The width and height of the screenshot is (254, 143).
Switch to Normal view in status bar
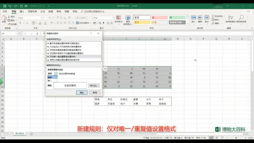(x=211, y=138)
